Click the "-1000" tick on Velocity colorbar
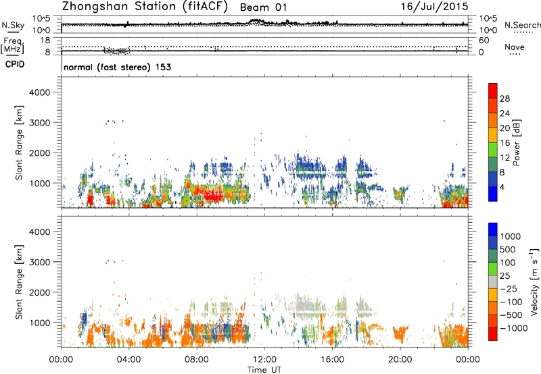 (x=513, y=328)
